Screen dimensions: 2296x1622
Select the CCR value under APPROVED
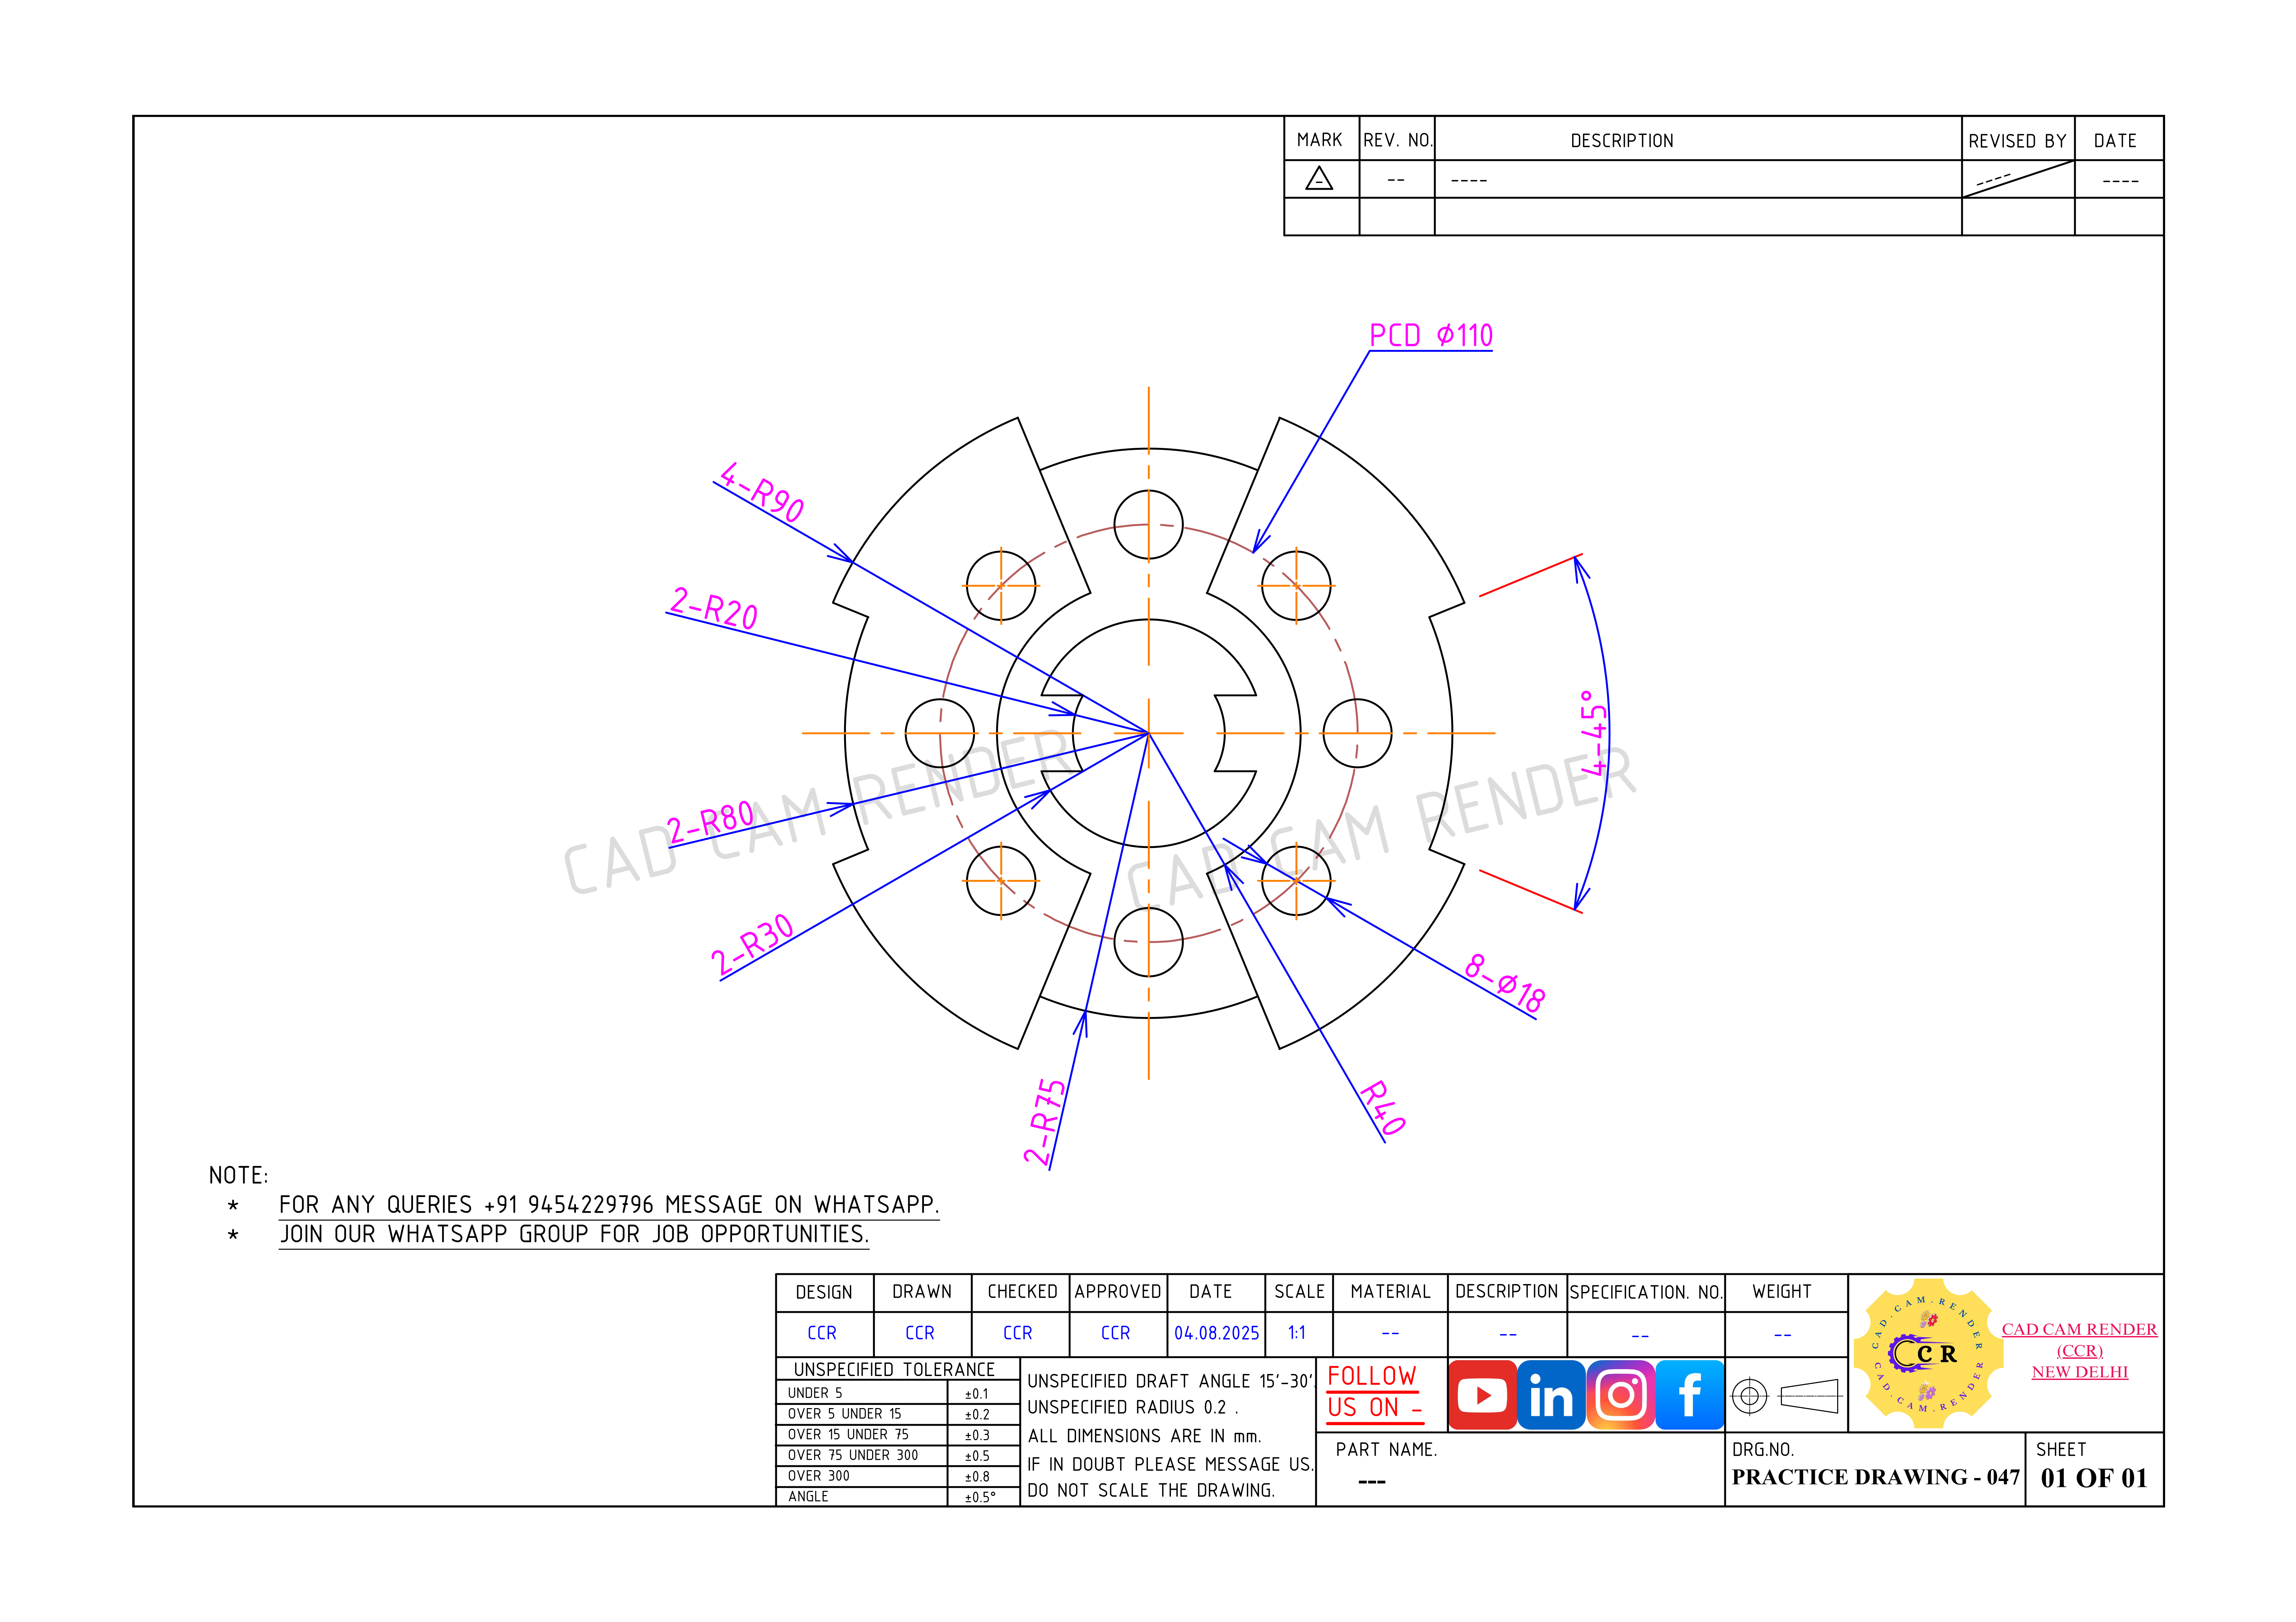(x=1116, y=1333)
